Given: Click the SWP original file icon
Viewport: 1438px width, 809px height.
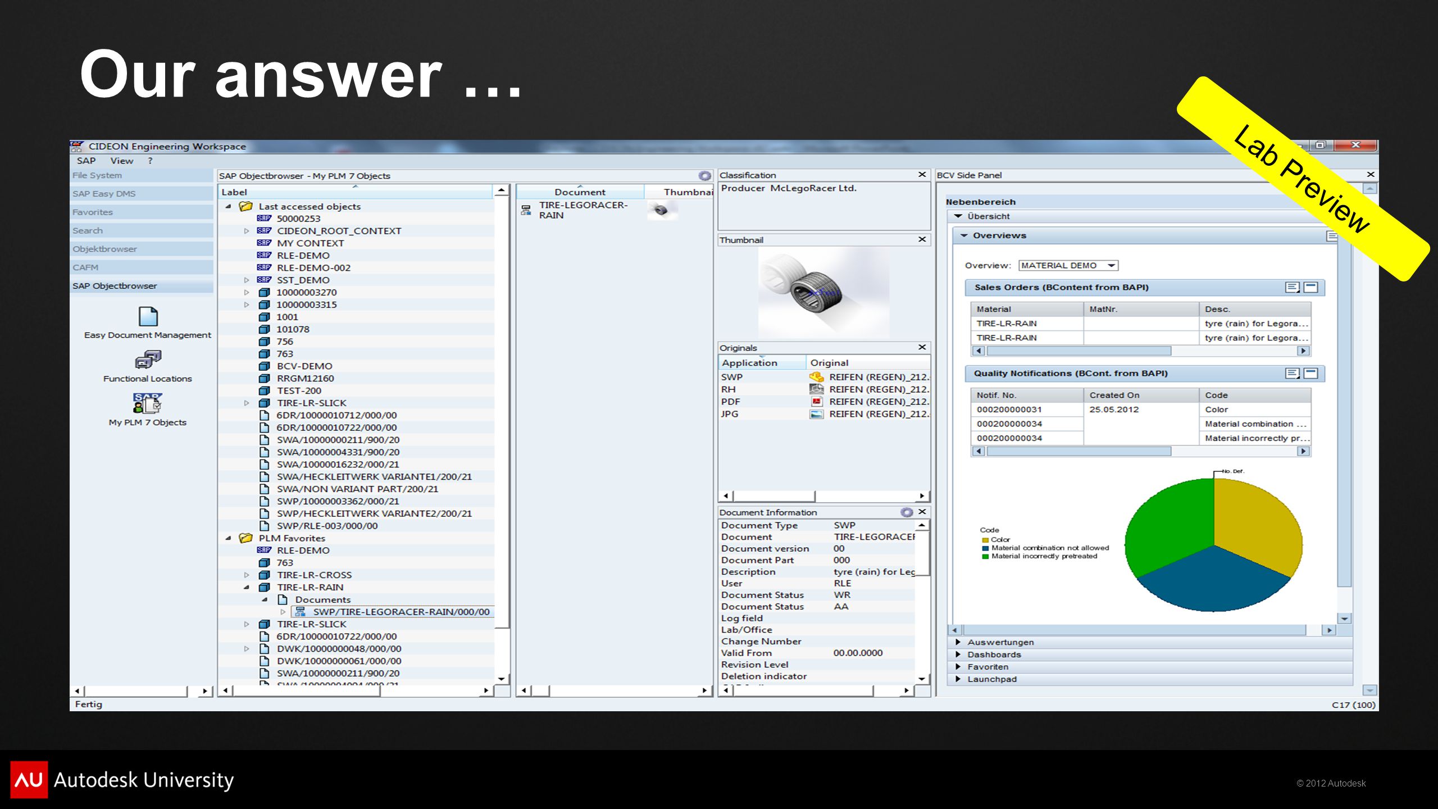Looking at the screenshot, I should [816, 377].
